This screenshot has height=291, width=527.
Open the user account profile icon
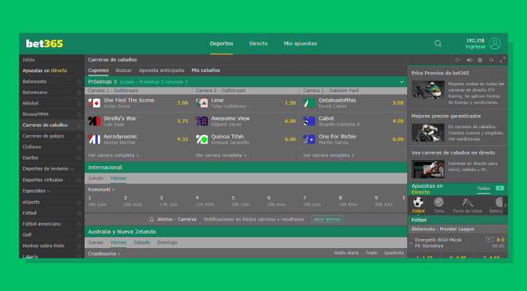[x=494, y=44]
